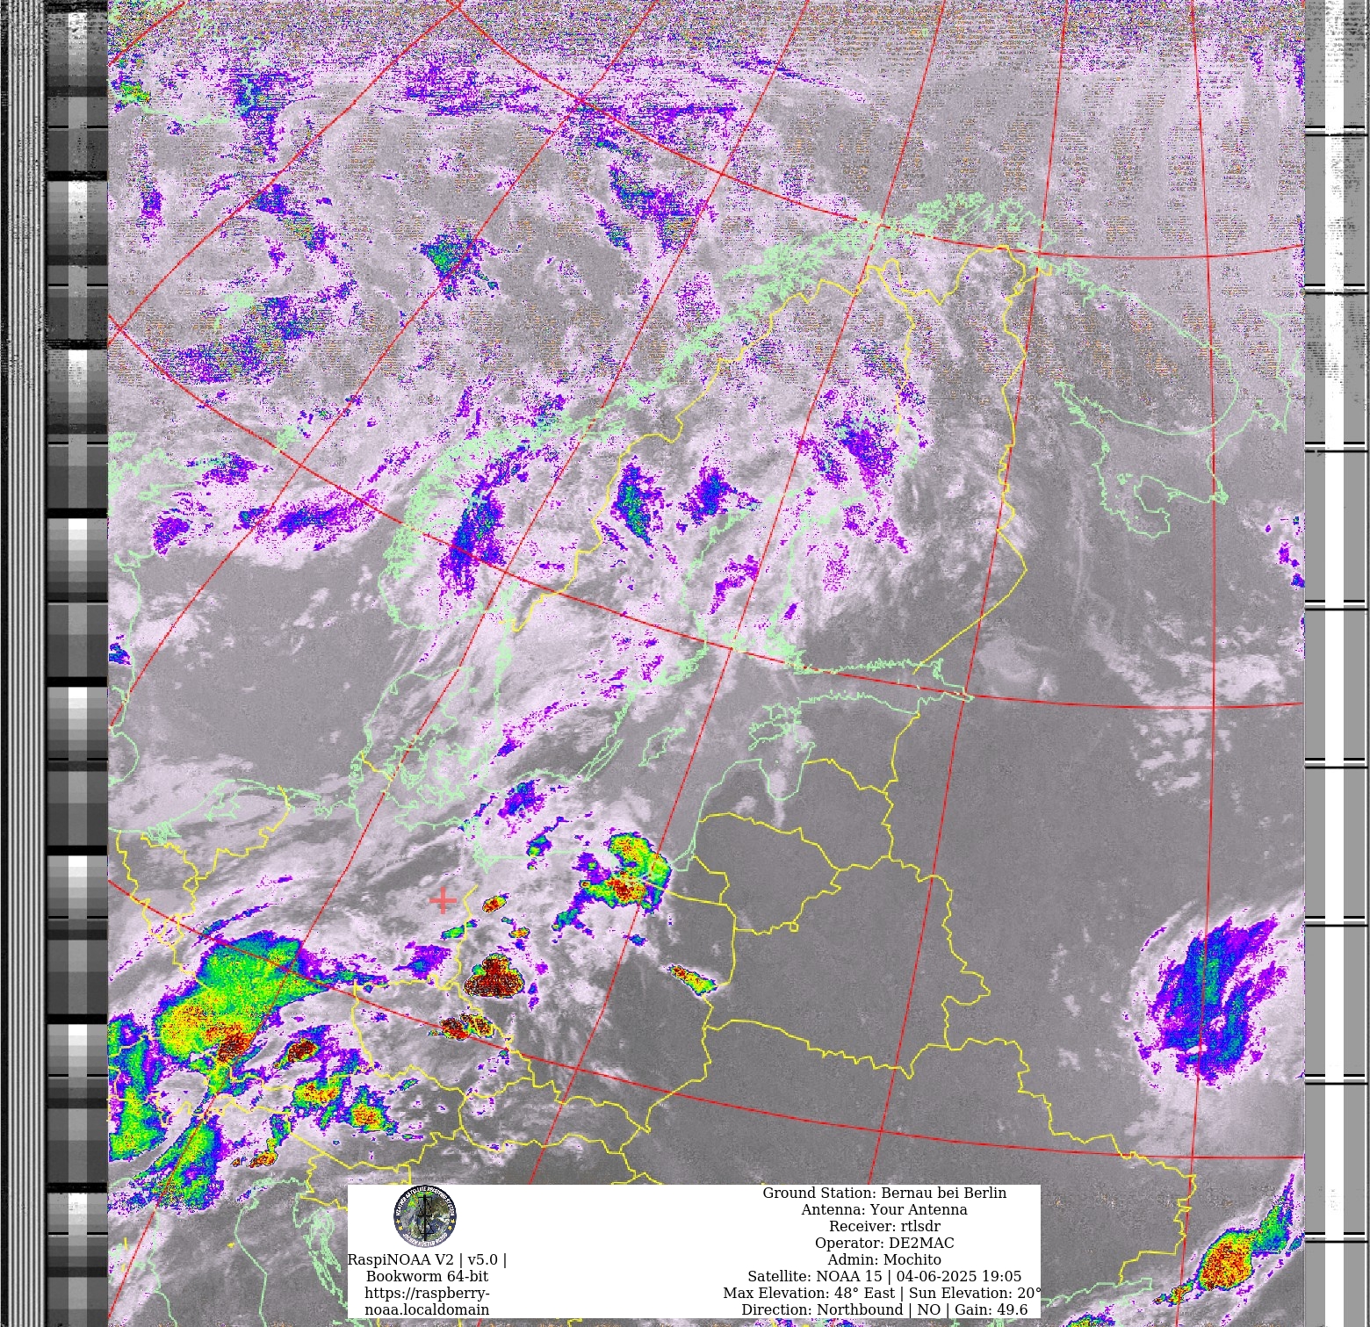1370x1327 pixels.
Task: Click the red cross ground station marker
Action: pos(443,900)
